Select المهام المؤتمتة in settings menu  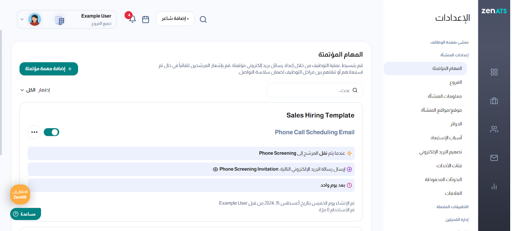click(425, 69)
